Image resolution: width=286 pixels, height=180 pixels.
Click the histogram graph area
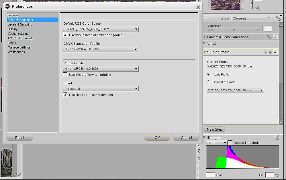[x=243, y=157]
